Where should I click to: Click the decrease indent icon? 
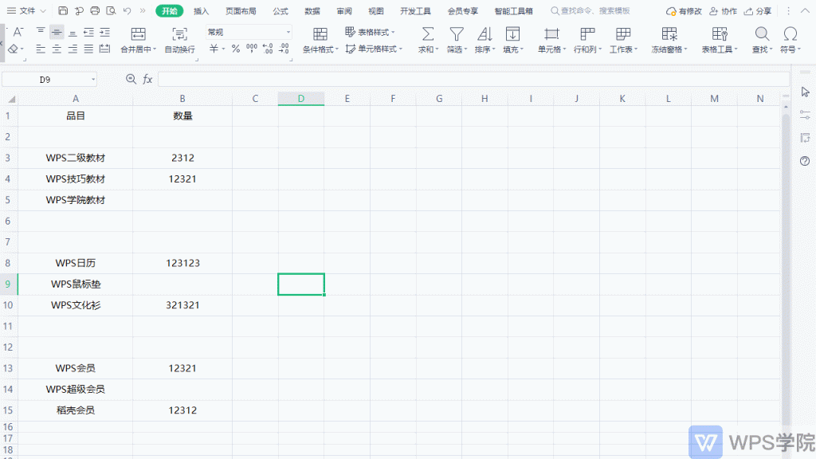point(89,32)
